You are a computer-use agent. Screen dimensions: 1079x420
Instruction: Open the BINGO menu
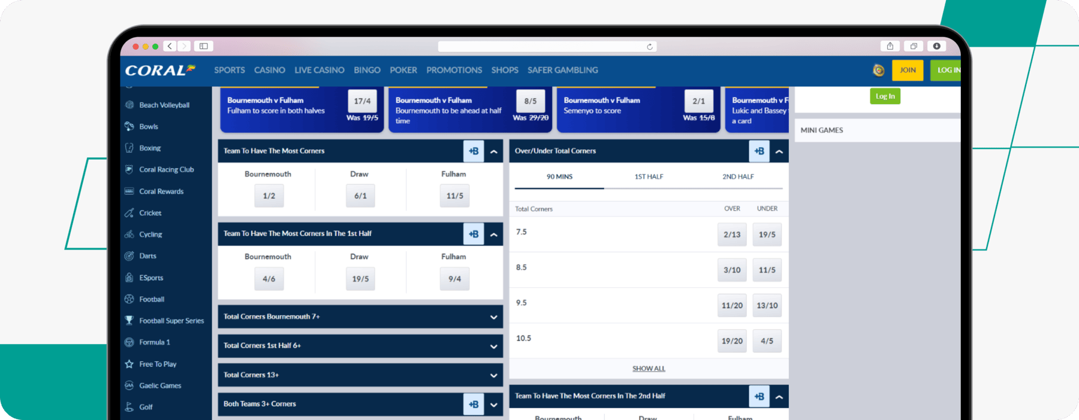click(x=367, y=70)
